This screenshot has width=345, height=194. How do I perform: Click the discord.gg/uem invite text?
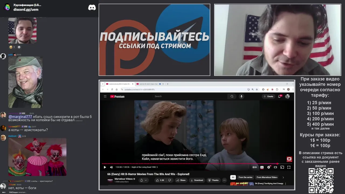(x=26, y=9)
